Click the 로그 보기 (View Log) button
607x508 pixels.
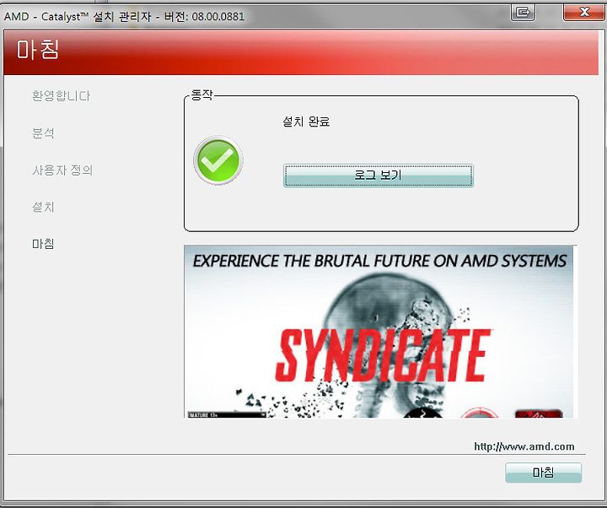tap(379, 176)
